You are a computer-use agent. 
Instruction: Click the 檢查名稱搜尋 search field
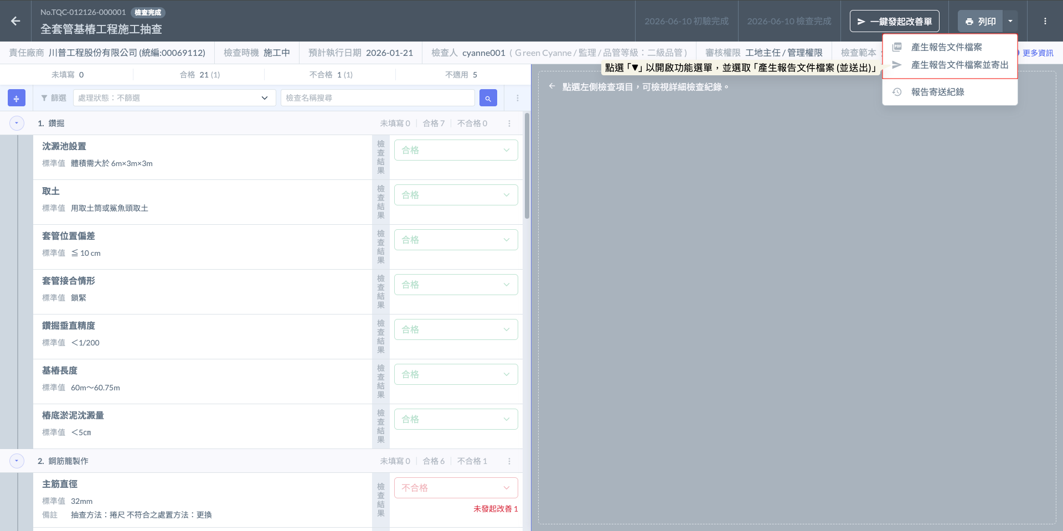pyautogui.click(x=378, y=98)
